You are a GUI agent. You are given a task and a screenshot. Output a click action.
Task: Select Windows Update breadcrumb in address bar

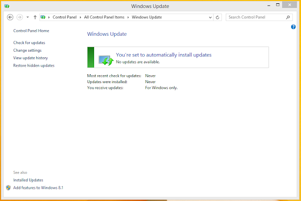(x=147, y=17)
